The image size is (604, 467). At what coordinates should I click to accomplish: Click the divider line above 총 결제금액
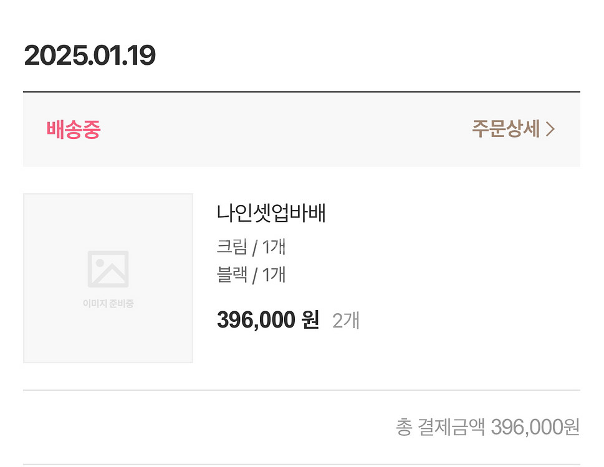[x=302, y=390]
